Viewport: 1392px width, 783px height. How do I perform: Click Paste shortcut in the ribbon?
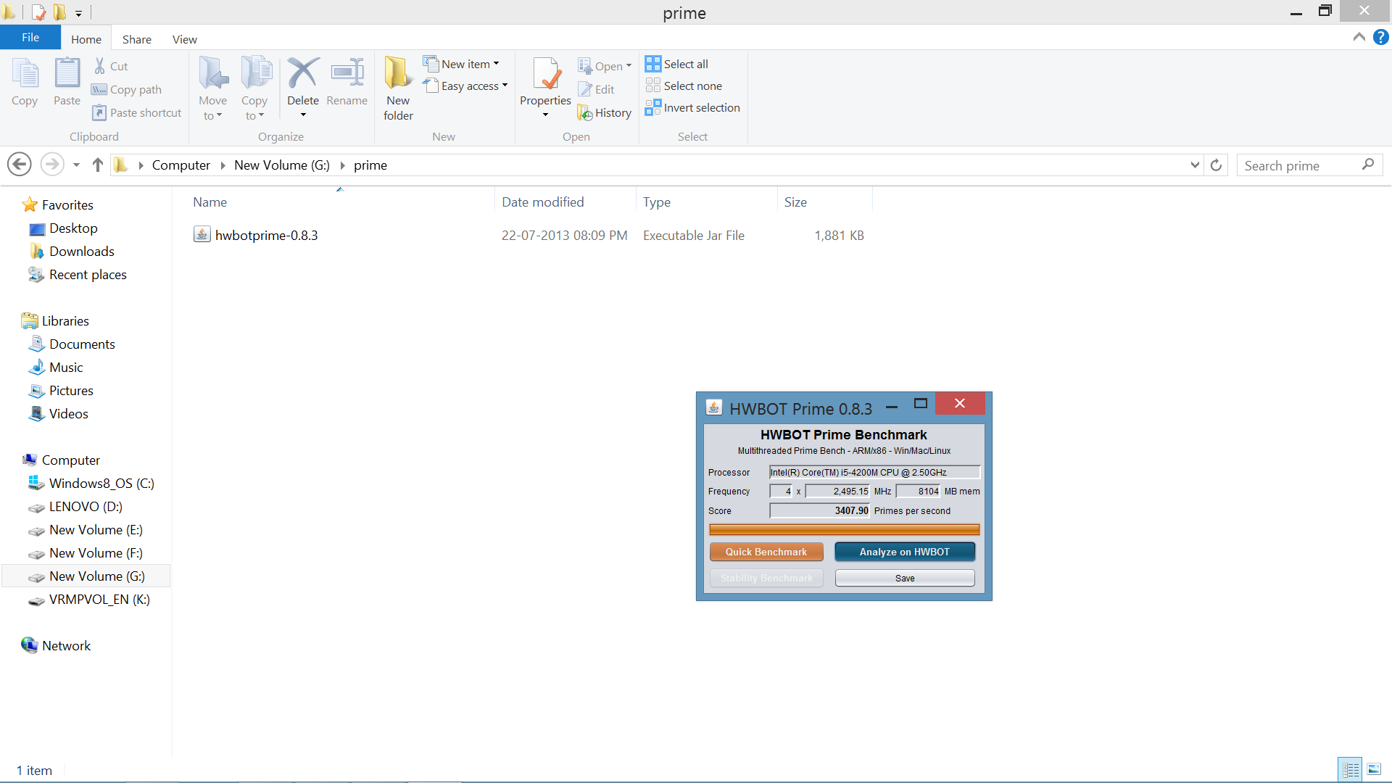[x=136, y=112]
